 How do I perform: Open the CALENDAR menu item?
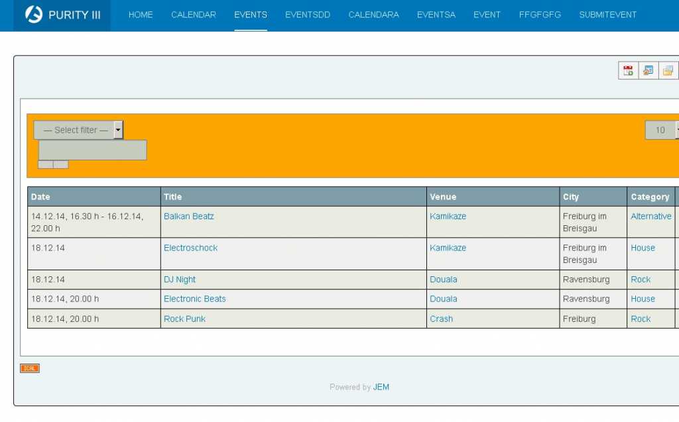click(x=194, y=15)
